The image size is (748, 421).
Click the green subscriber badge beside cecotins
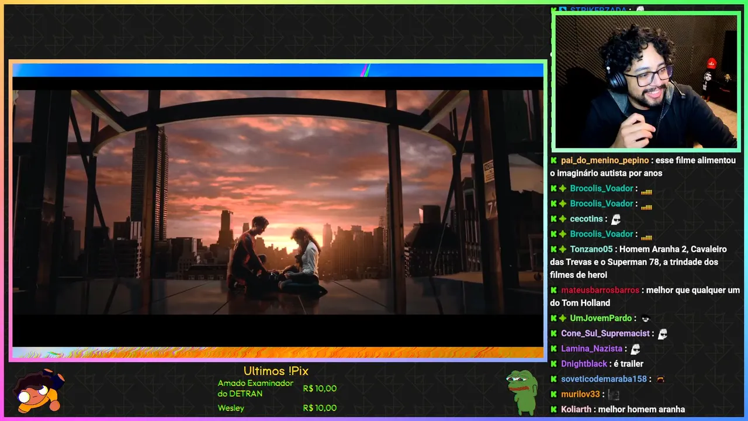click(563, 219)
